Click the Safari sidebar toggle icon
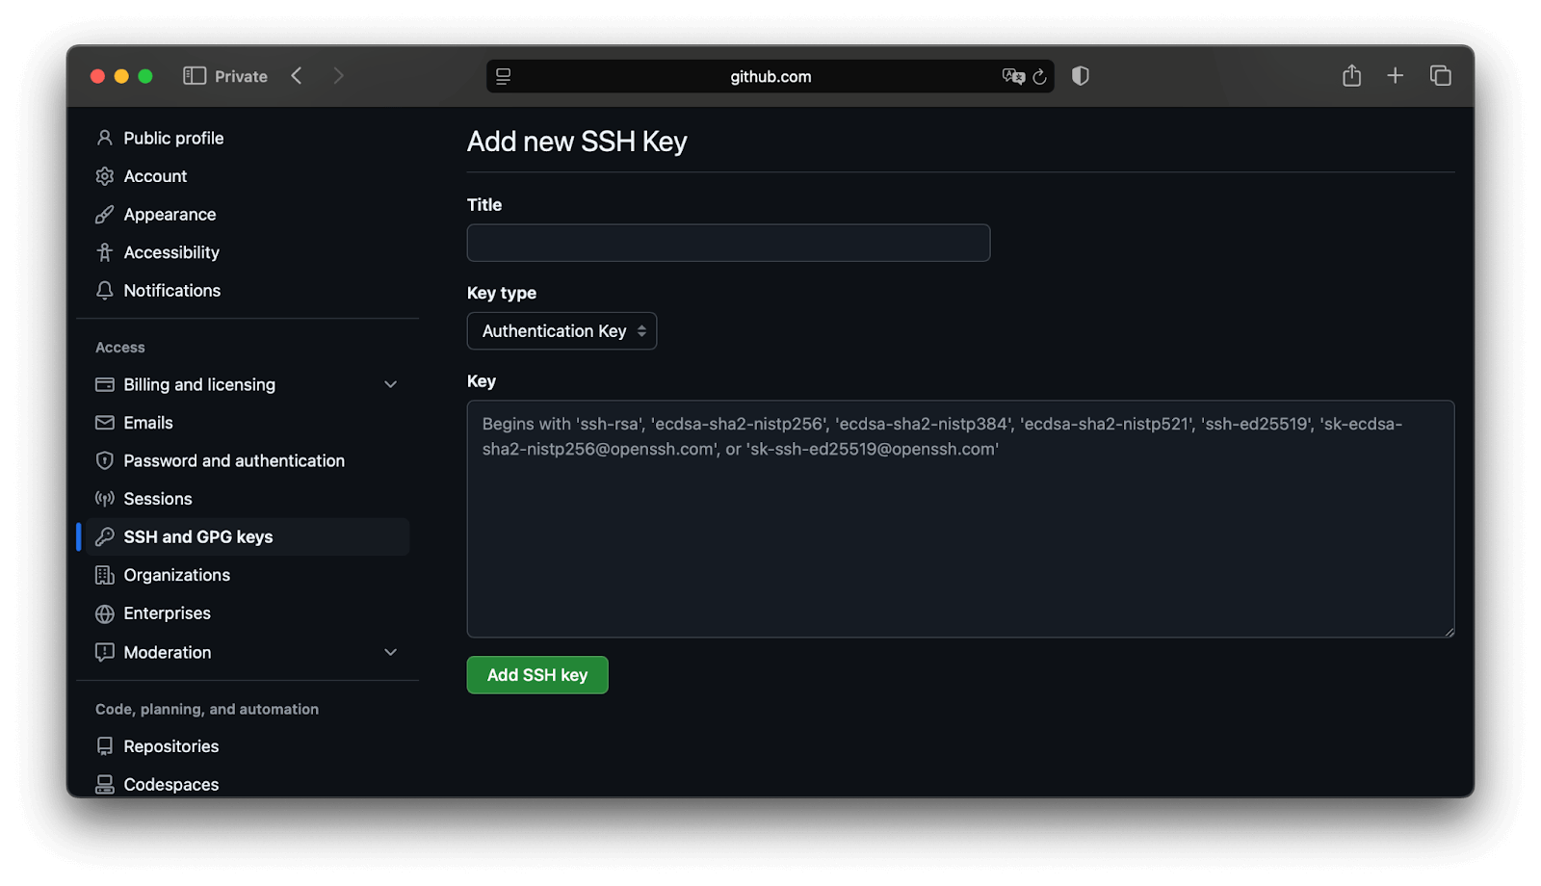Viewport: 1541px width, 886px height. [194, 76]
